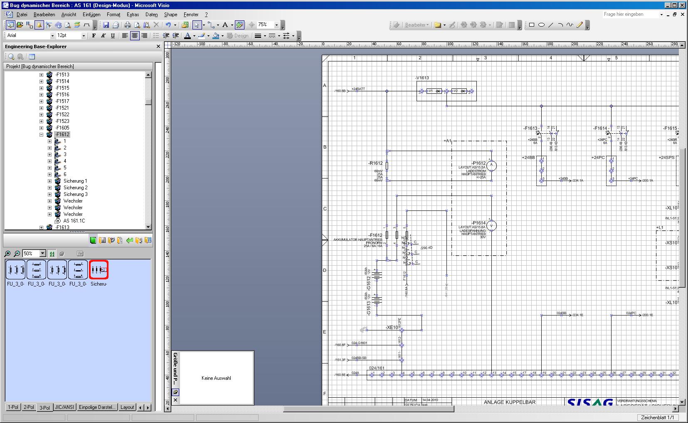This screenshot has width=688, height=423.
Task: Click the green book icon in Explorer toolbar
Action: click(93, 240)
